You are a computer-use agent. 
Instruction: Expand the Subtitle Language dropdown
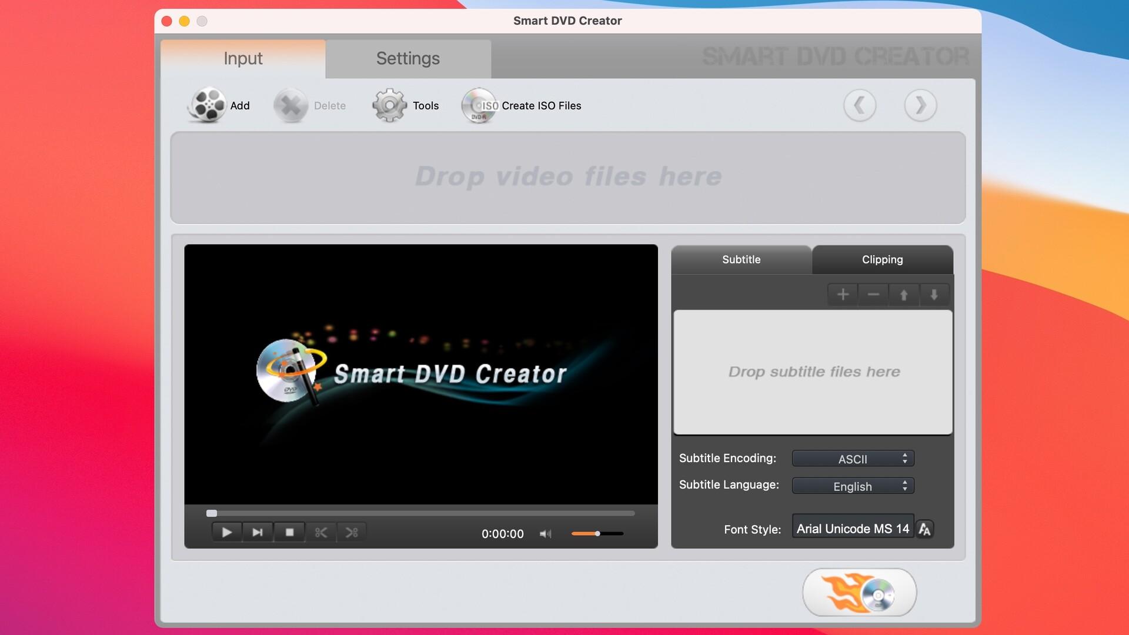point(852,486)
